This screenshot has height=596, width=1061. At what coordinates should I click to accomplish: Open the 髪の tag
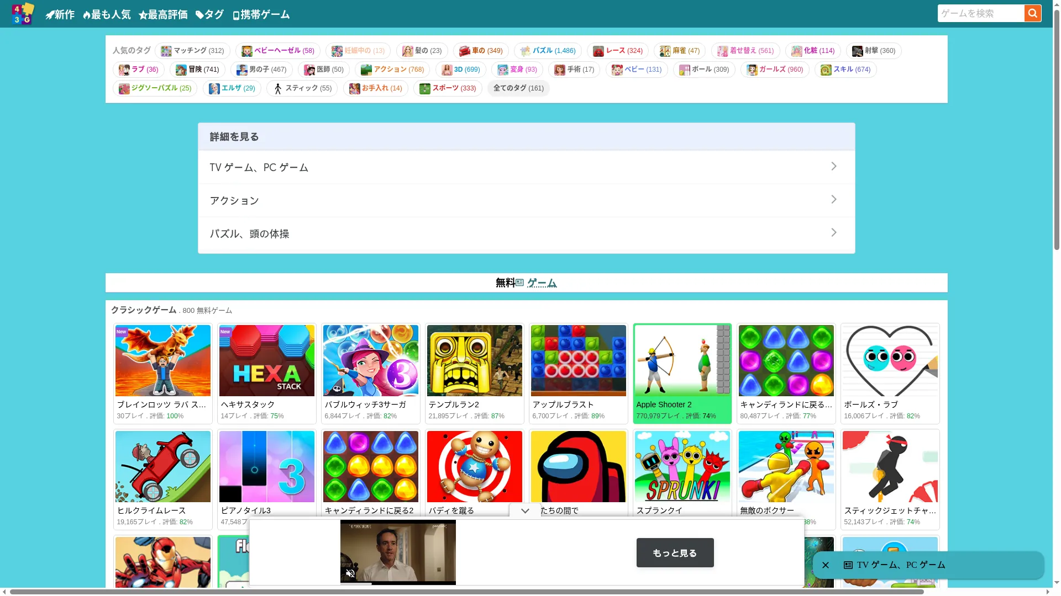tap(422, 51)
